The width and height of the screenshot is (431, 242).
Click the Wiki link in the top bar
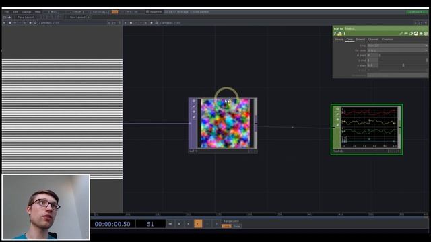point(53,12)
